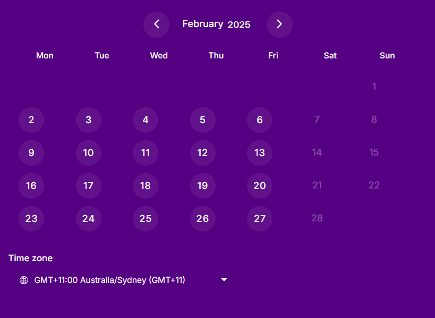Select February 28, the last available date
This screenshot has width=435, height=318.
317,218
